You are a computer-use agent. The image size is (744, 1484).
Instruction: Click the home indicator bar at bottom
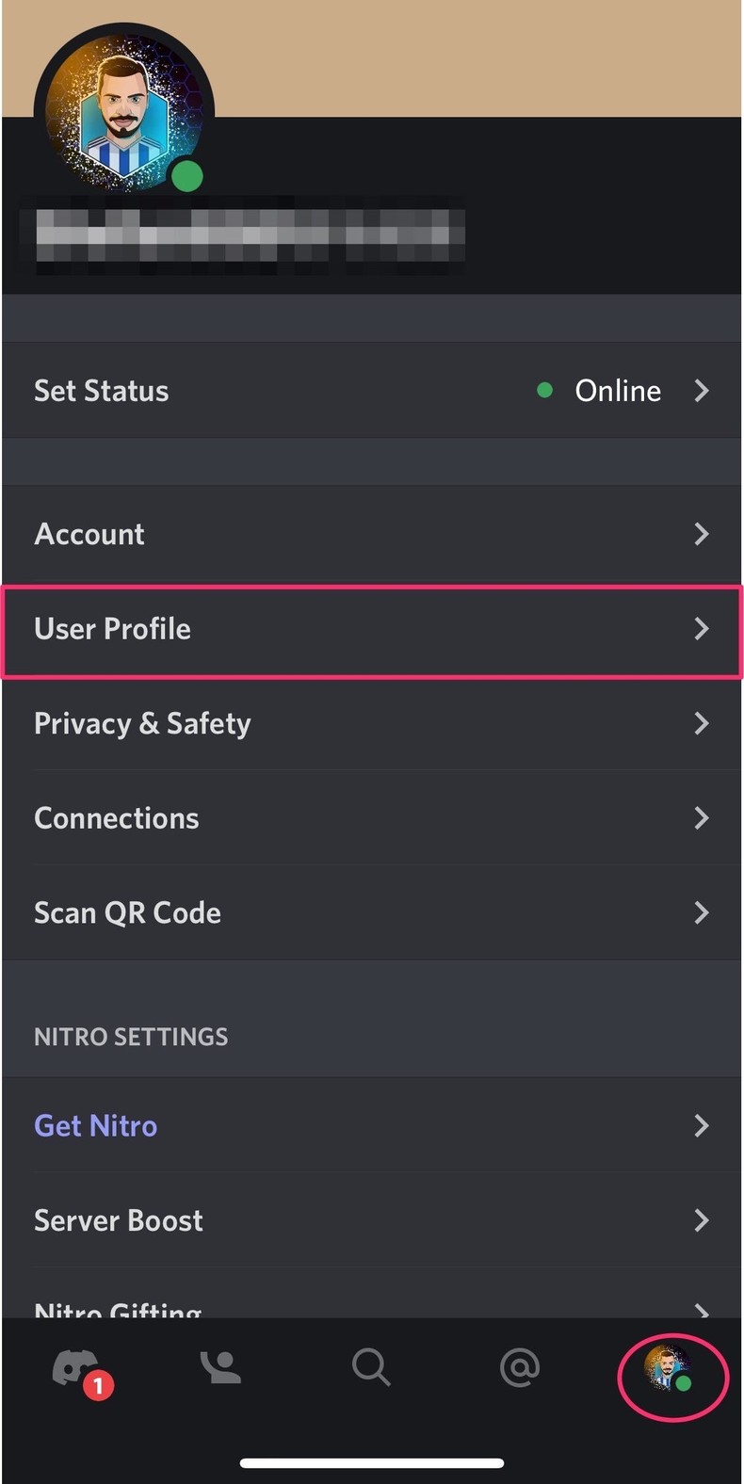click(372, 1463)
